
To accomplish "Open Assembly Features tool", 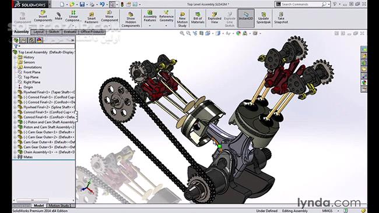I will pyautogui.click(x=150, y=16).
